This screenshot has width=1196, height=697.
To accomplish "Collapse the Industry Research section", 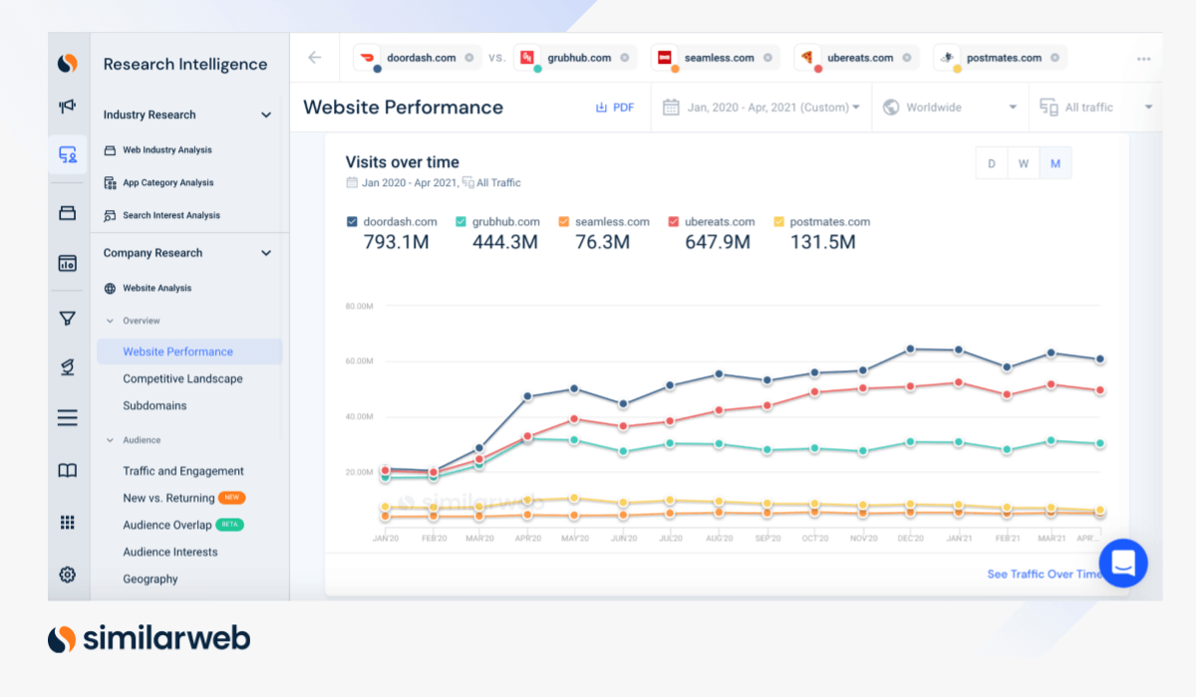I will click(x=266, y=115).
